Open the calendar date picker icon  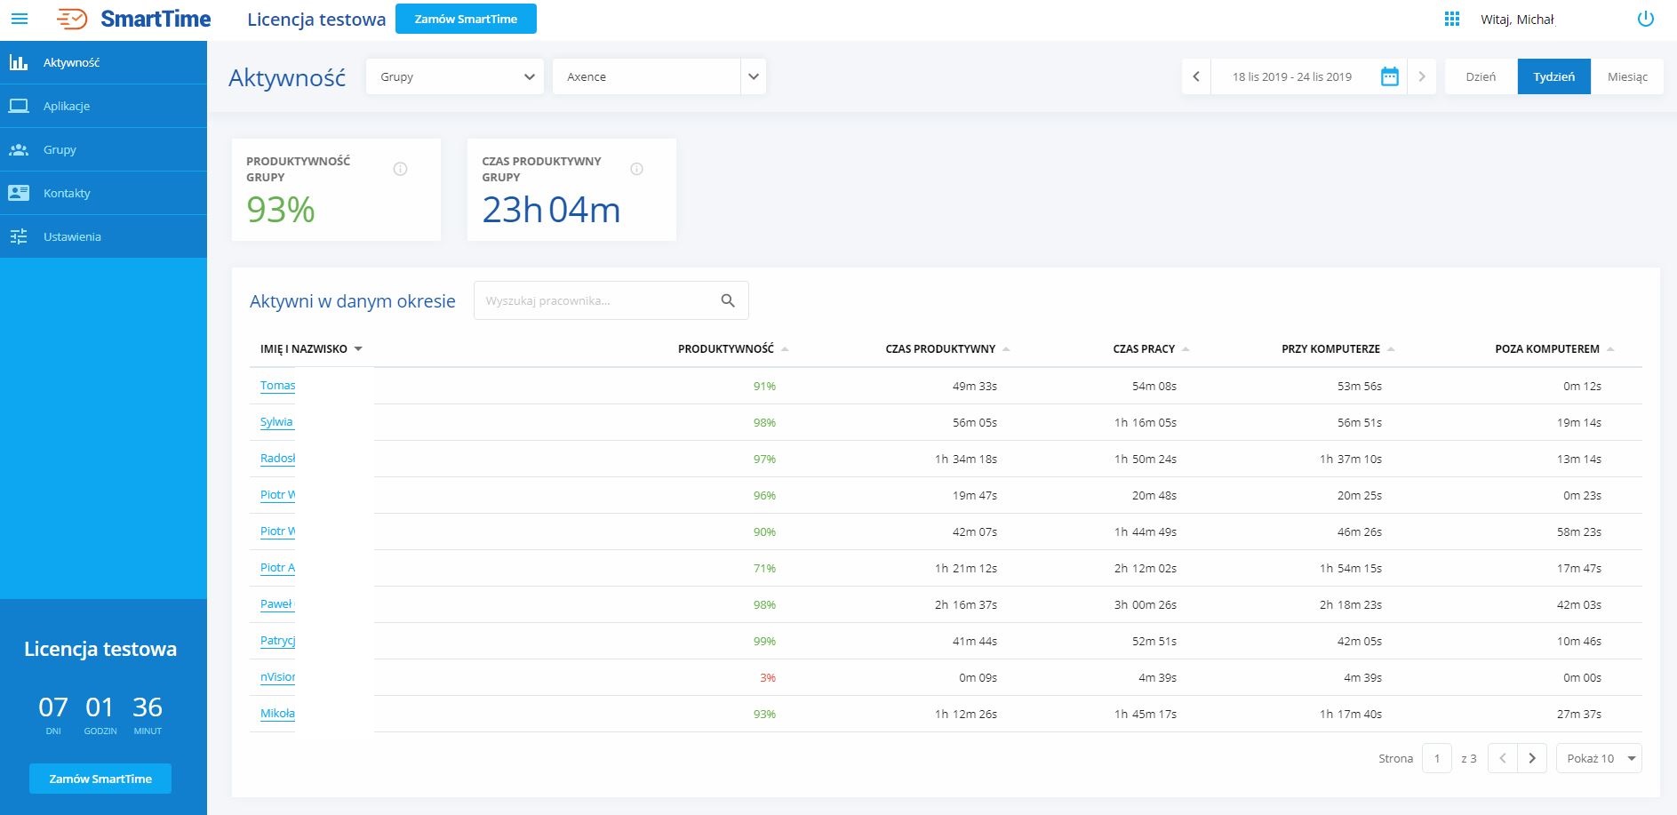pyautogui.click(x=1390, y=76)
